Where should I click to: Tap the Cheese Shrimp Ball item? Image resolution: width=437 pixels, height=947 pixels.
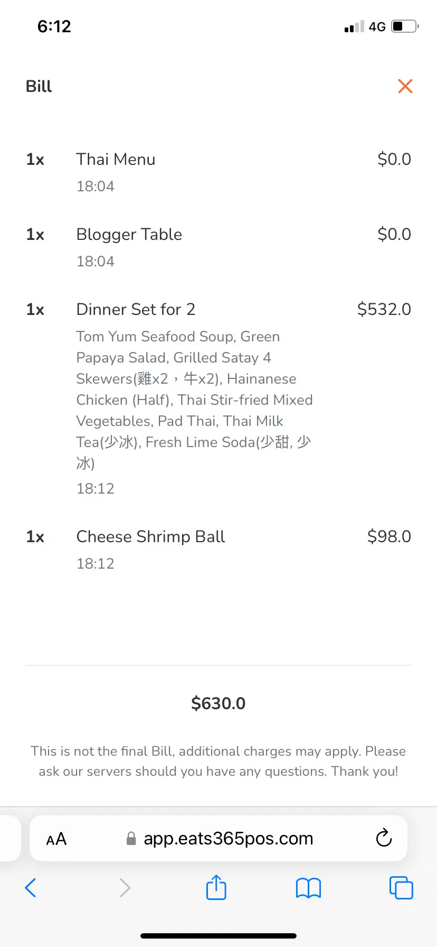(x=150, y=537)
